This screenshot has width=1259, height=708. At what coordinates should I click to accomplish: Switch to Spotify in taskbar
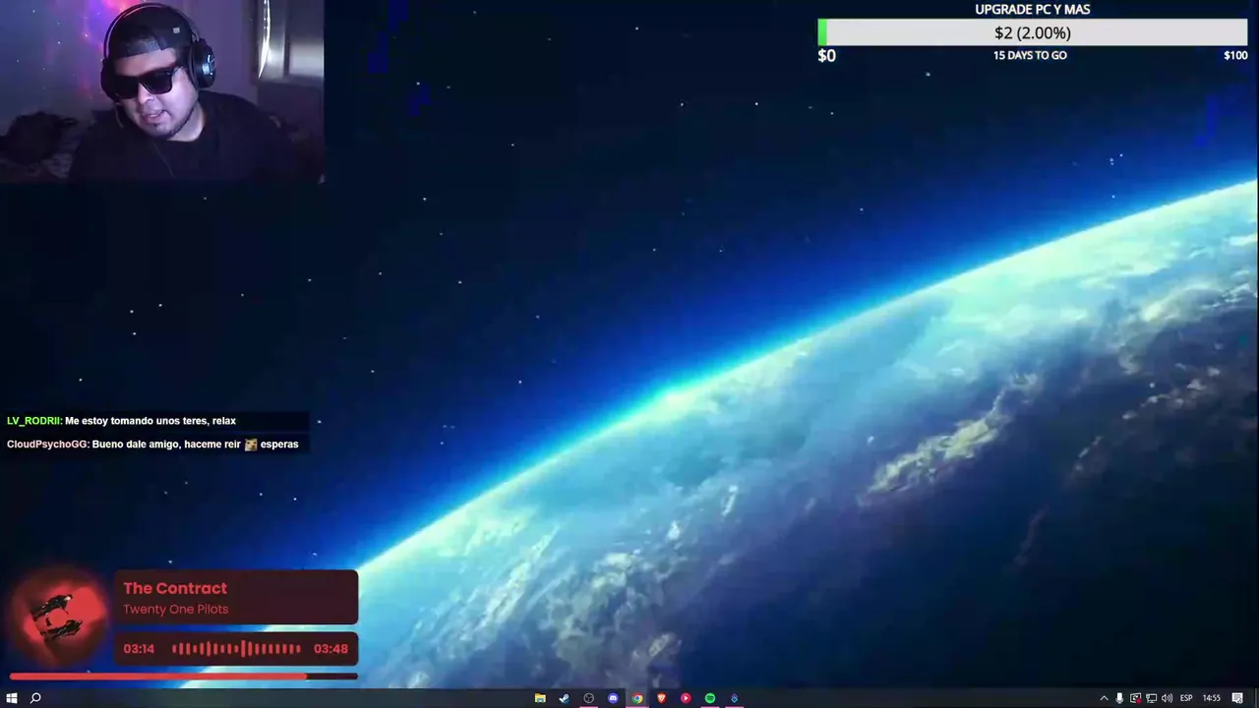point(710,698)
